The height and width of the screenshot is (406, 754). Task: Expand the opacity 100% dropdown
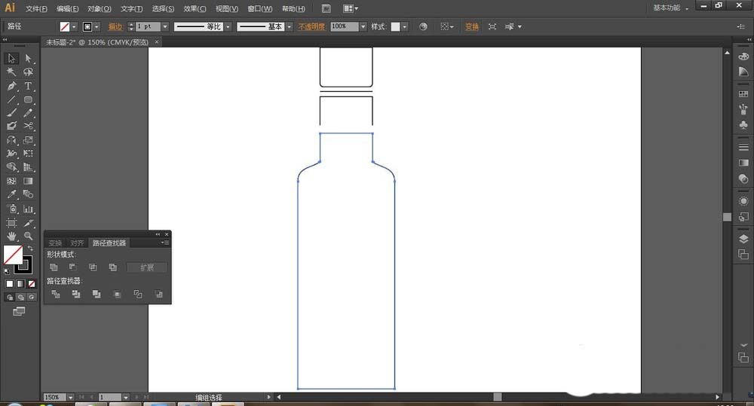(363, 26)
